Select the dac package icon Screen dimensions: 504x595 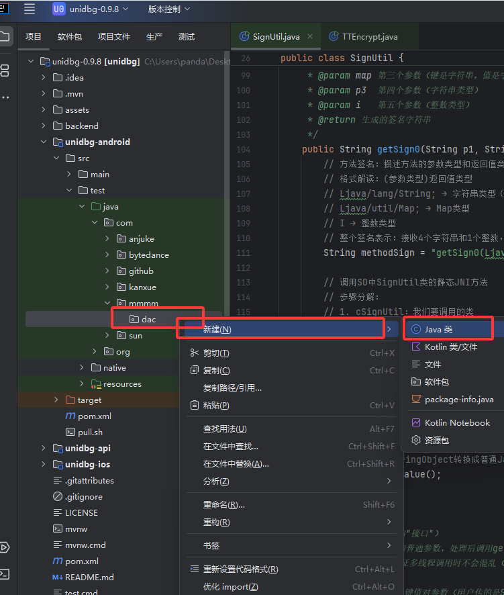pos(134,319)
